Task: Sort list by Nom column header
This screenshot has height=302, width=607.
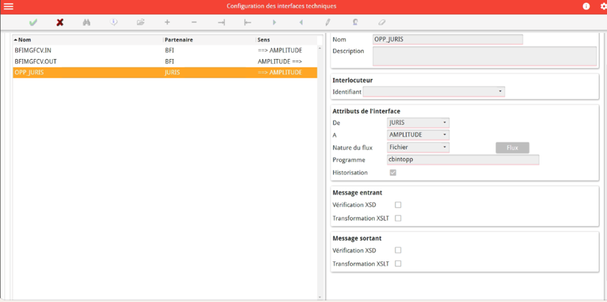Action: tap(25, 40)
